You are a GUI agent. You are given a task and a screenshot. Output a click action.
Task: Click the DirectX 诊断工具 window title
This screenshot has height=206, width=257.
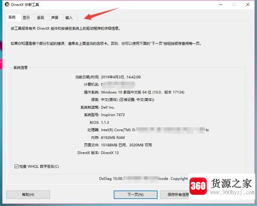[x=25, y=5]
